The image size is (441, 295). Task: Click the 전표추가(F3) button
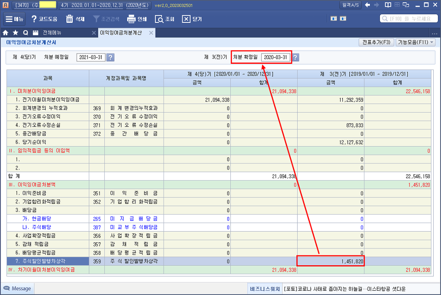pos(376,42)
